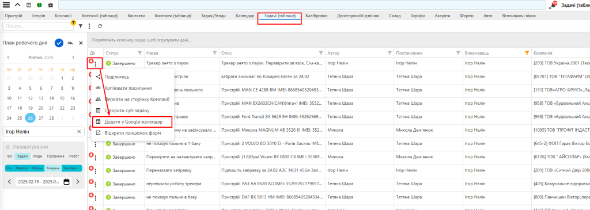Toggle the Угоди filter in settings

[x=37, y=156]
